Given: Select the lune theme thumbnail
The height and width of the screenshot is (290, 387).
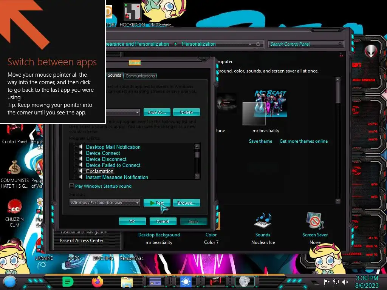Looking at the screenshot, I should point(227,103).
